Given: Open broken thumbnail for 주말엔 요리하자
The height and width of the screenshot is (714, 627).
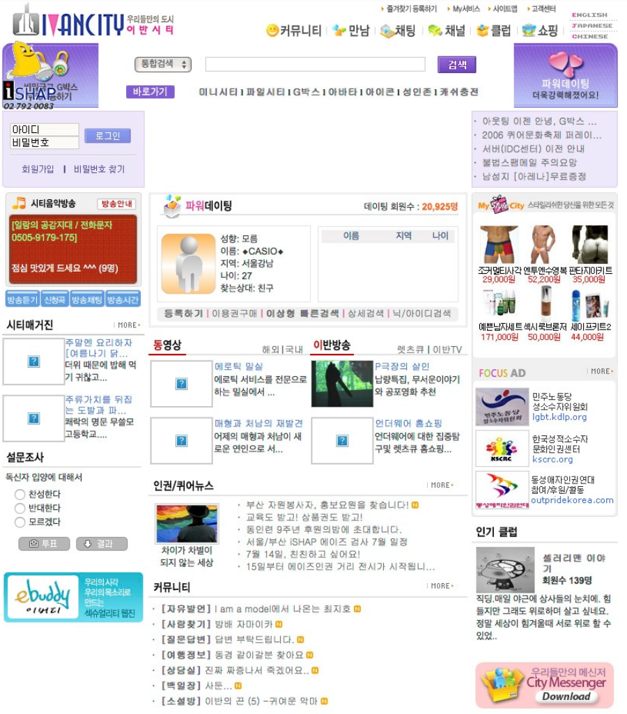Looking at the screenshot, I should (33, 362).
